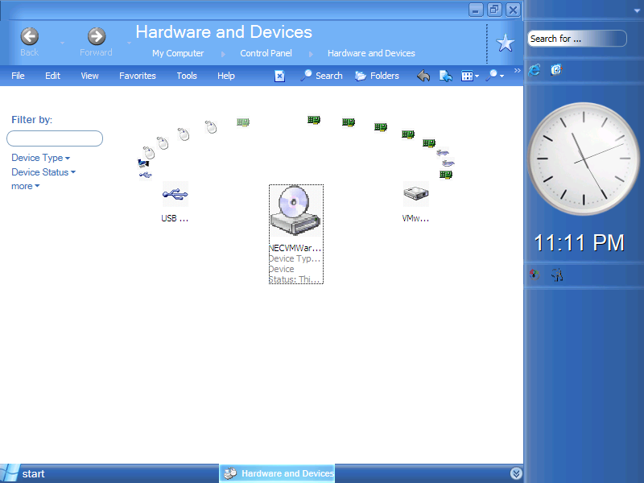Click the Forward arrow button

97,37
